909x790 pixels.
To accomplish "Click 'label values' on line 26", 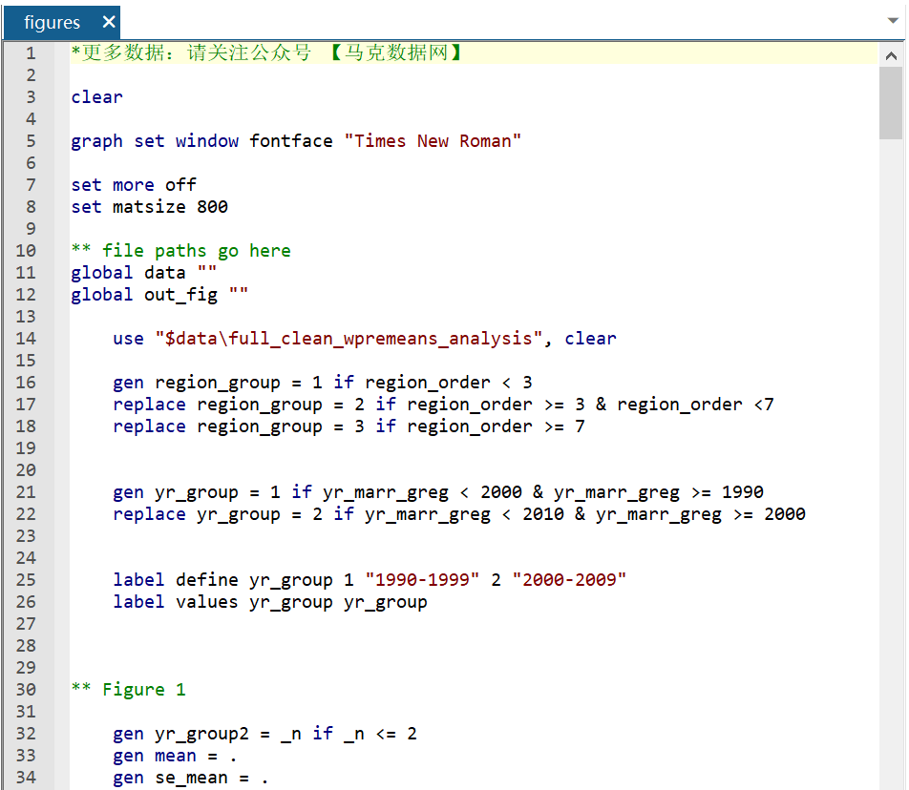I will [176, 602].
